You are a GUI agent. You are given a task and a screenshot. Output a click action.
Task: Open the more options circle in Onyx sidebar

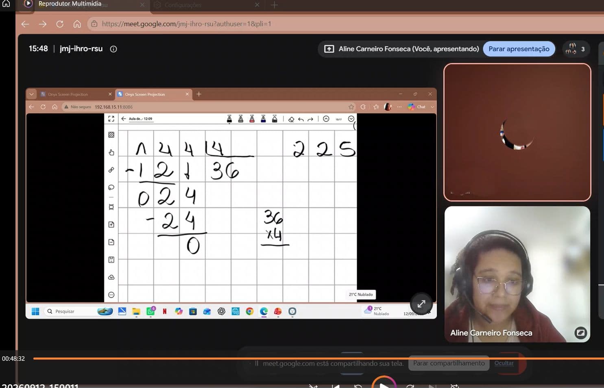coord(111,295)
